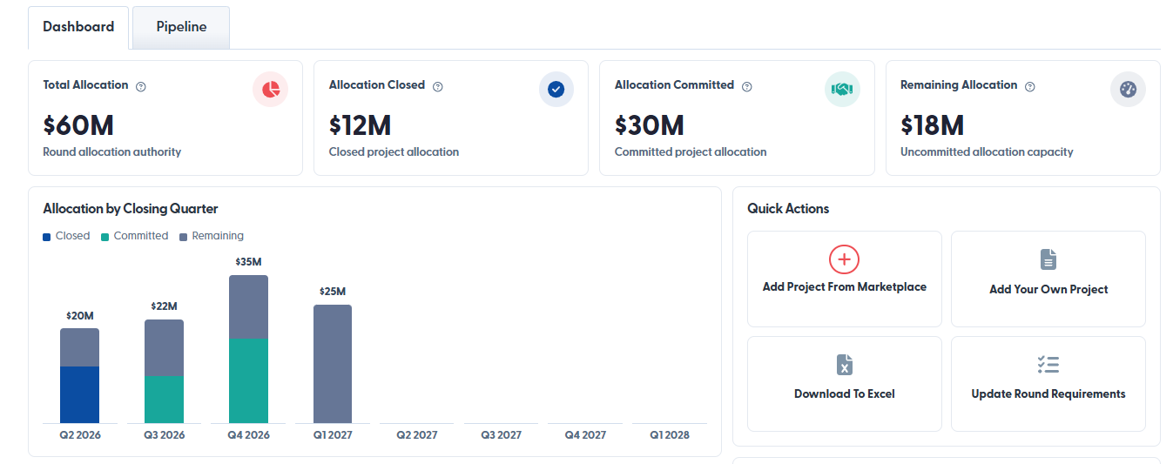Click the Download To Excel button
Viewport: 1173px width, 464px height.
845,384
